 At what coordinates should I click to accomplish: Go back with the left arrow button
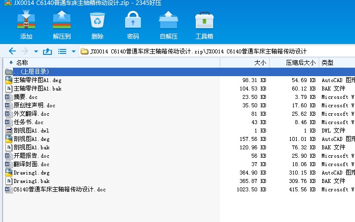point(12,51)
